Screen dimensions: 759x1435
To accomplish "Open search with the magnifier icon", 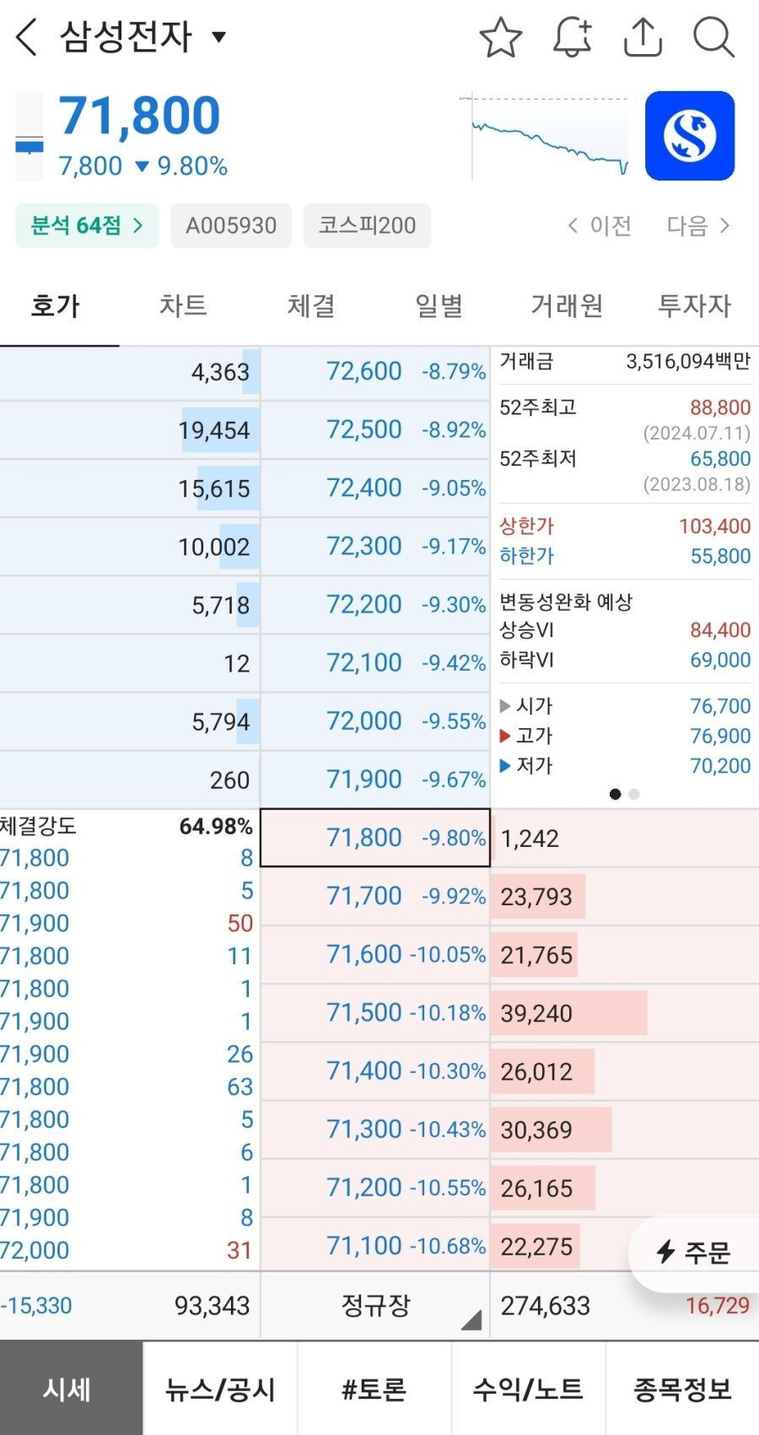I will click(x=713, y=38).
